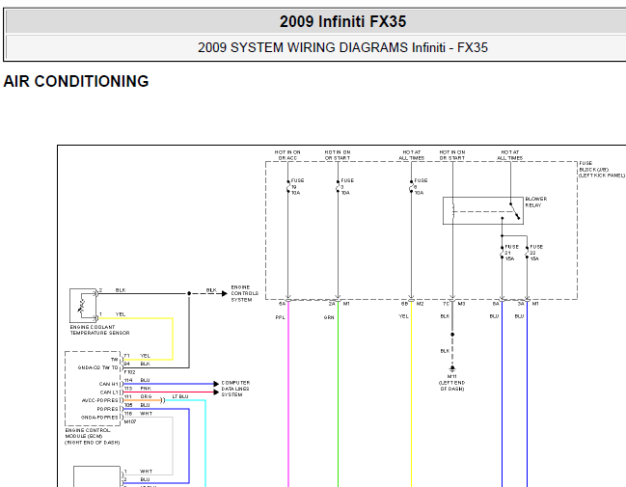Click the Fuse 22 15A symbol
This screenshot has width=626, height=487.
click(527, 253)
